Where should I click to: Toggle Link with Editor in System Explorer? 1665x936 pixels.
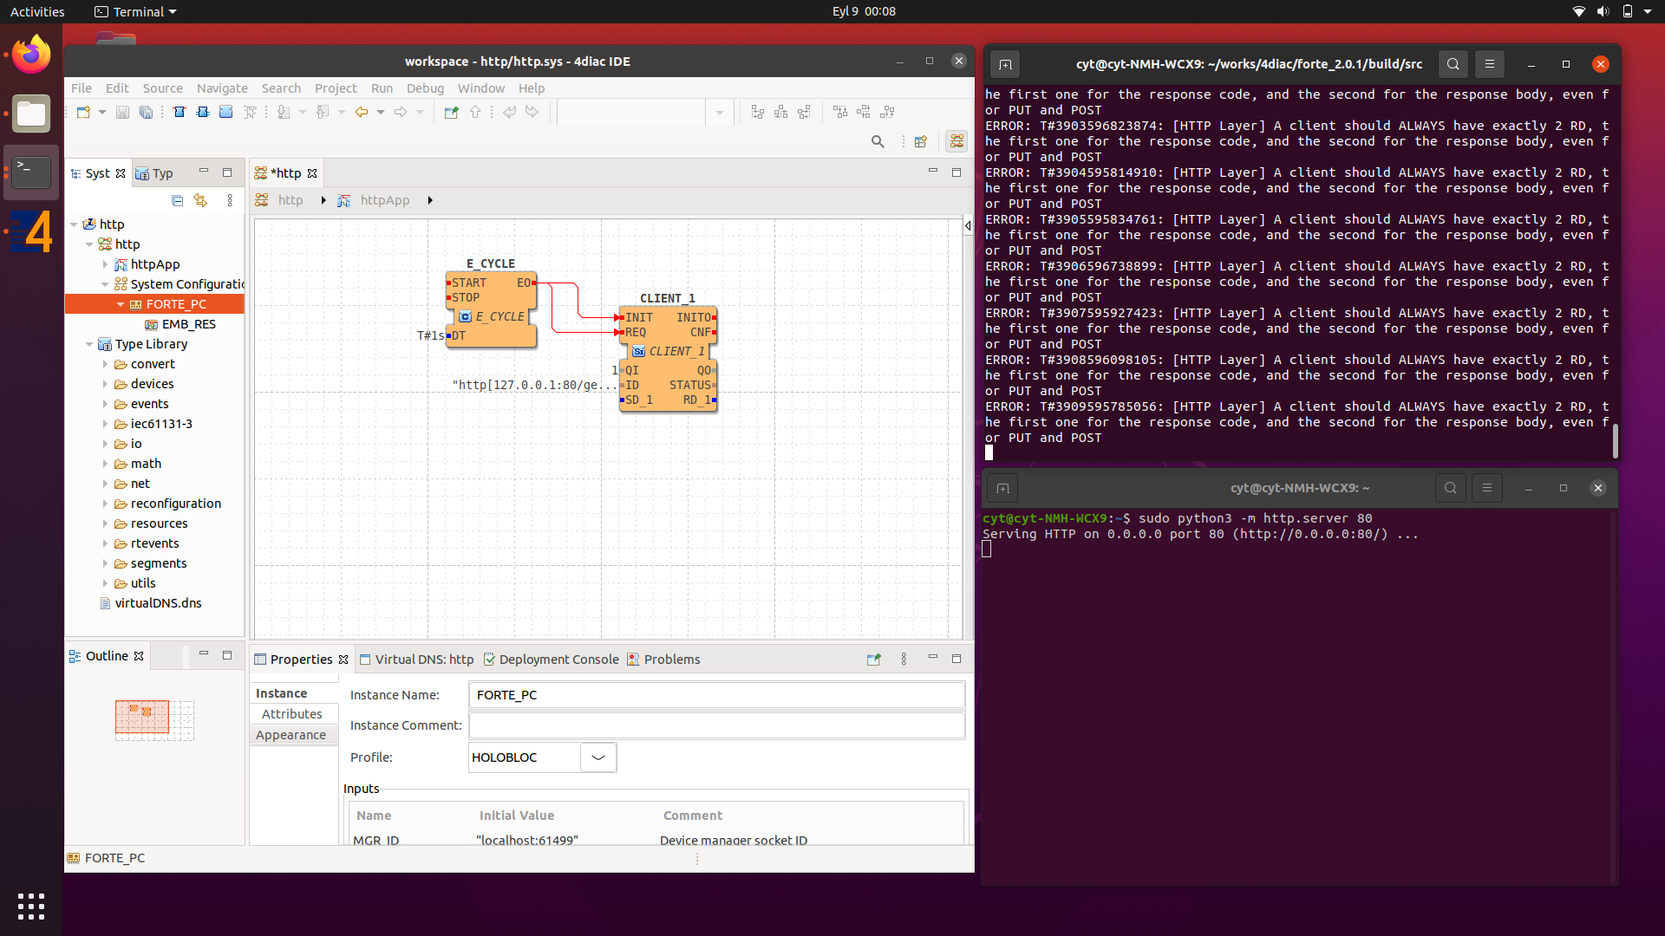coord(200,200)
